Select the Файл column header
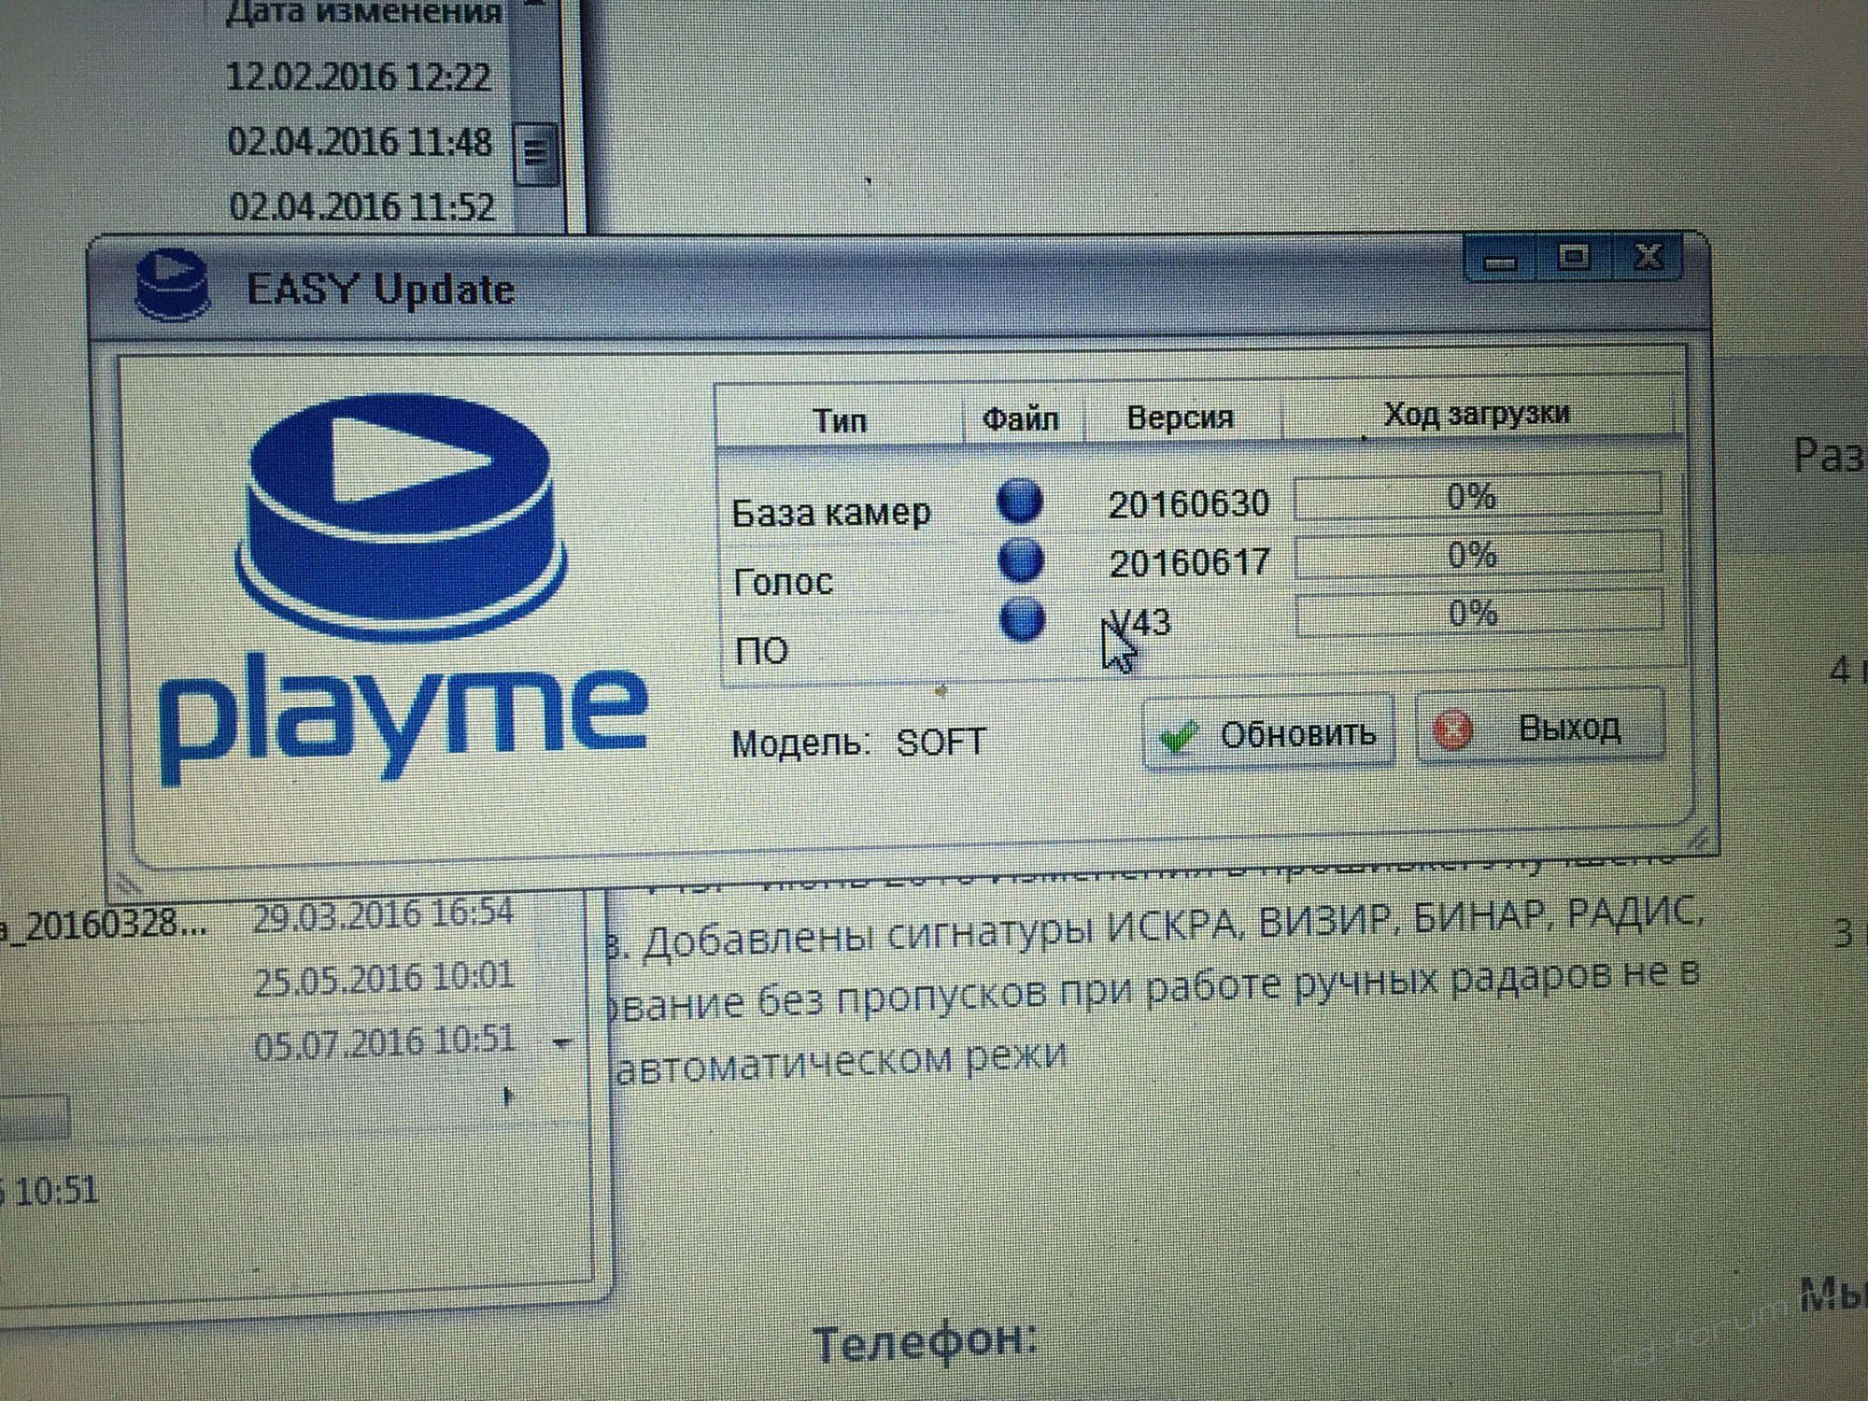1868x1401 pixels. click(1021, 418)
